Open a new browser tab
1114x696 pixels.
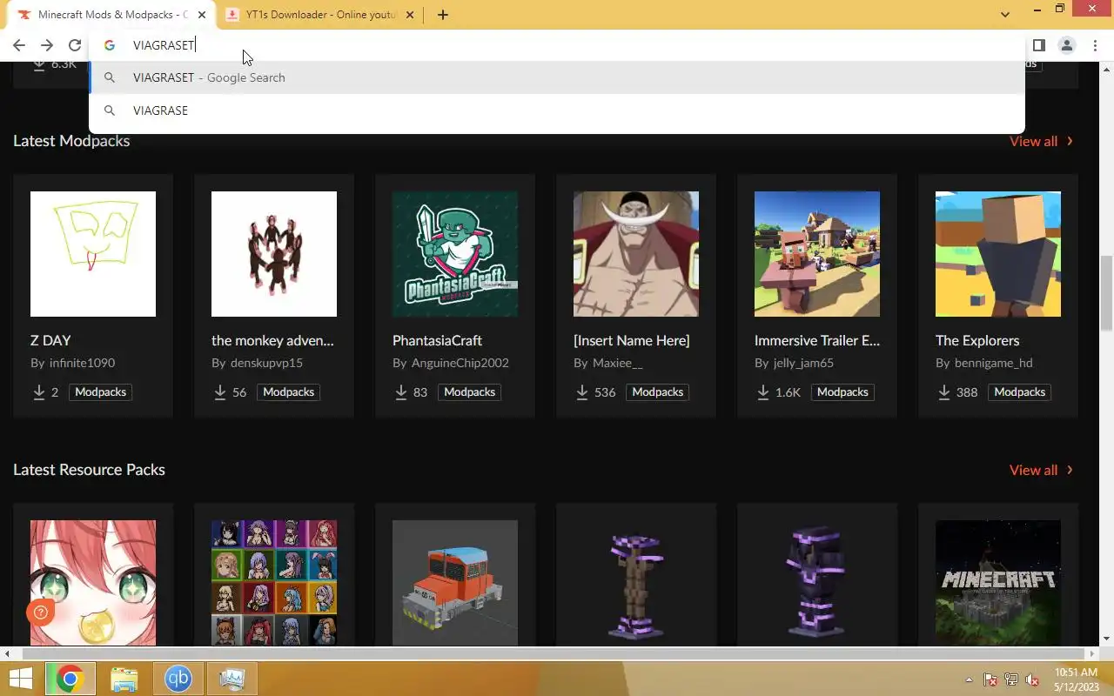click(x=443, y=15)
